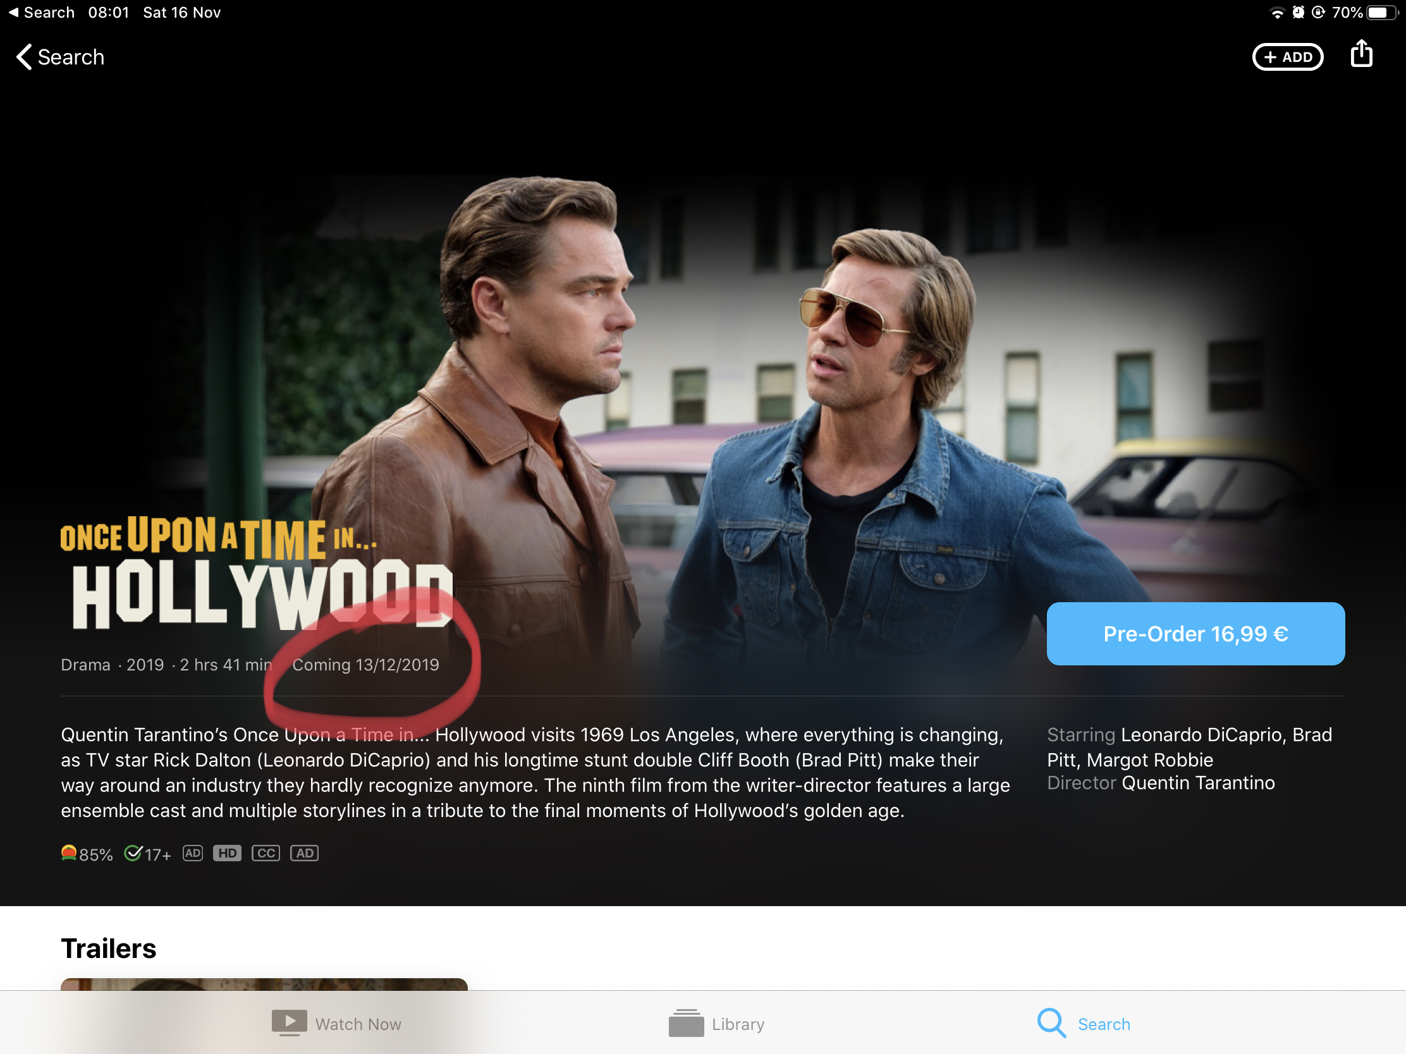Image resolution: width=1406 pixels, height=1054 pixels.
Task: Tap the status bar back-to-Search arrow
Action: 13,12
